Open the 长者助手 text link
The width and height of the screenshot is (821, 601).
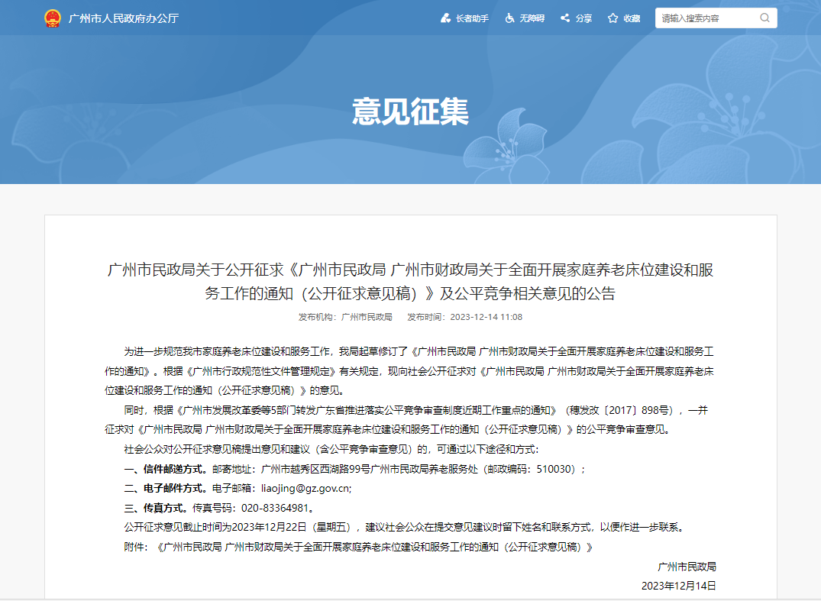pos(472,18)
